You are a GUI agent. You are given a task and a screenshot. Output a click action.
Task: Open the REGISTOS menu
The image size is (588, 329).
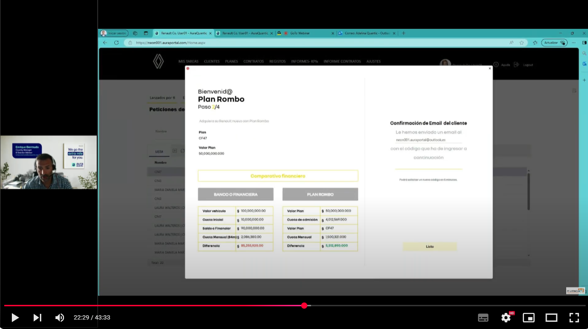(277, 62)
